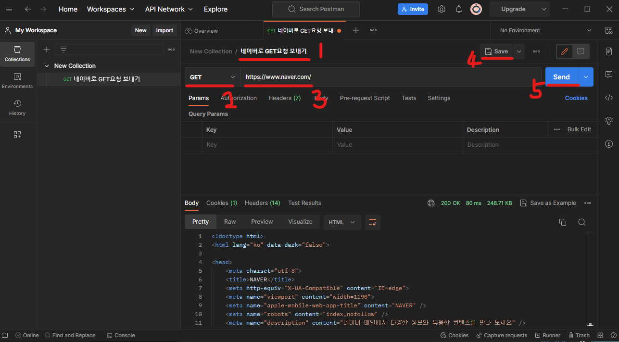The image size is (619, 342).
Task: Switch to comment mode icon
Action: click(x=581, y=51)
